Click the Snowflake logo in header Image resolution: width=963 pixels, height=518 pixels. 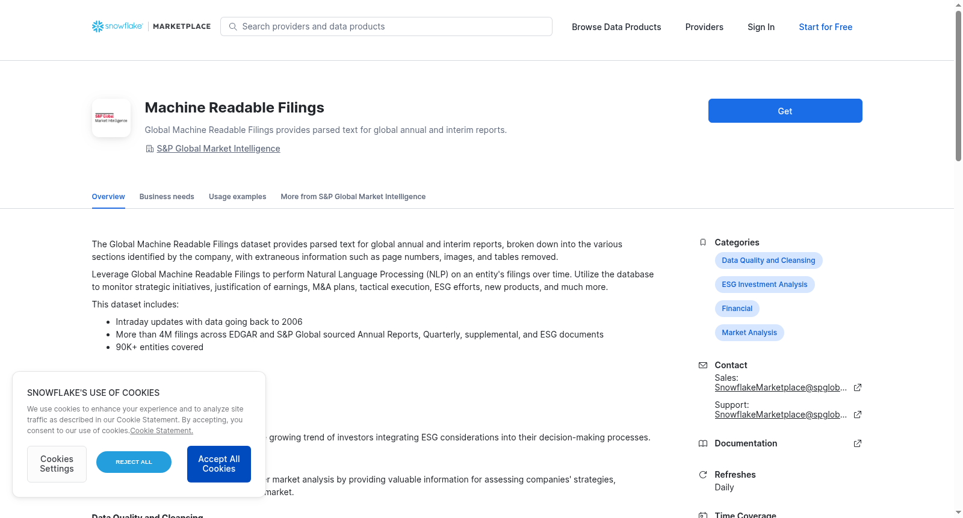click(117, 26)
